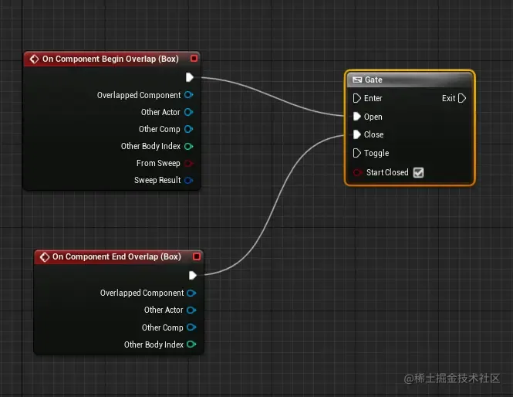Click the Gate node's Close input pin
The width and height of the screenshot is (513, 397).
click(x=356, y=134)
